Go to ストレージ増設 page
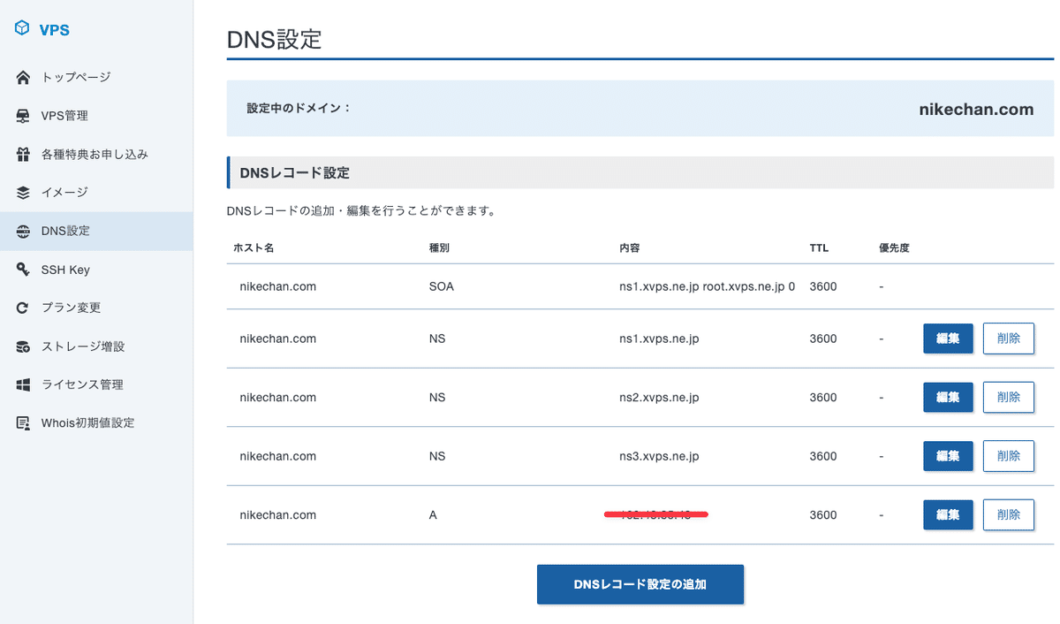 96,346
